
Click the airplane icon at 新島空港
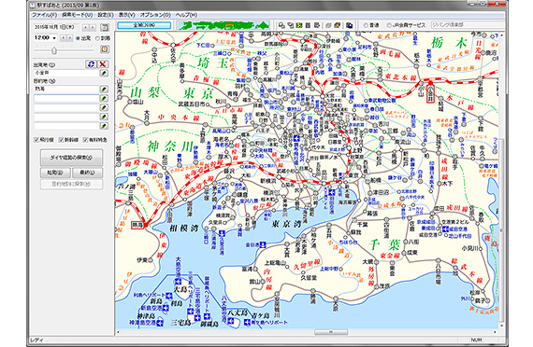pyautogui.click(x=166, y=308)
